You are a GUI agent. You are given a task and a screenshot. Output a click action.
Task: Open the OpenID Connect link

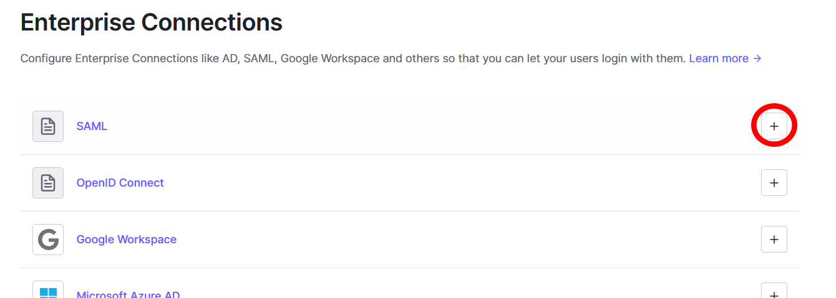120,183
